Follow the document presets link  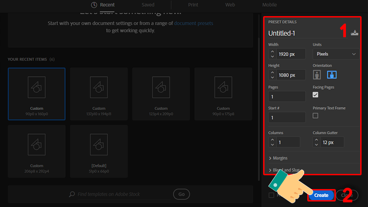click(x=193, y=23)
